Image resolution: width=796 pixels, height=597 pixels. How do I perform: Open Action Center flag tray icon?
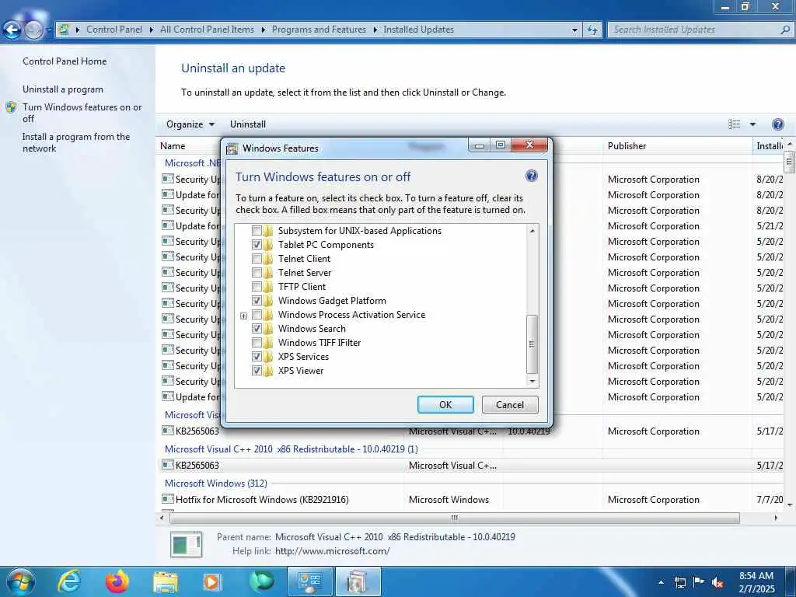(699, 581)
